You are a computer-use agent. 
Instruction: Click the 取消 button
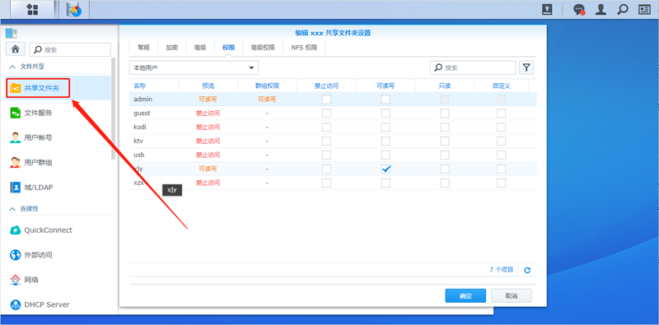point(511,296)
